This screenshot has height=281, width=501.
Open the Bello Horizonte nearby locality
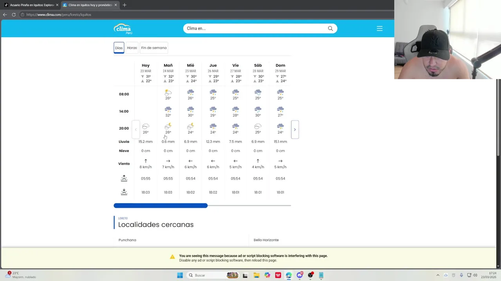(266, 240)
